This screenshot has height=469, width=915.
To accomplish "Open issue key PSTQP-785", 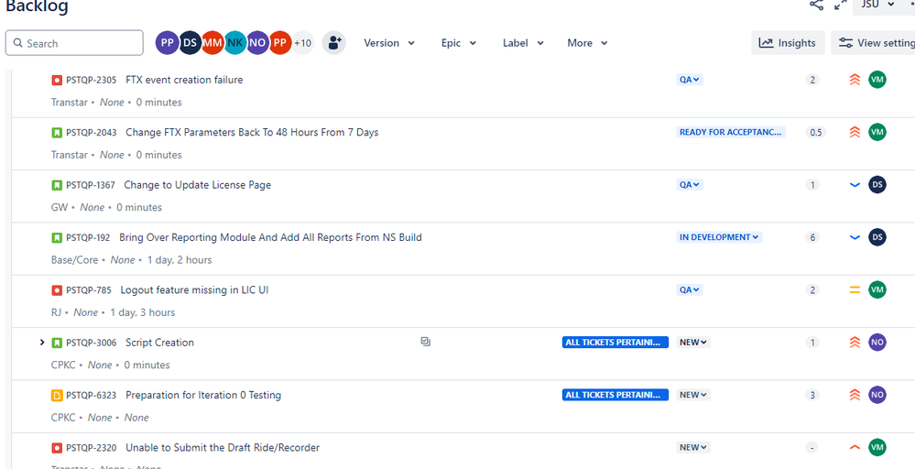I will (x=89, y=289).
